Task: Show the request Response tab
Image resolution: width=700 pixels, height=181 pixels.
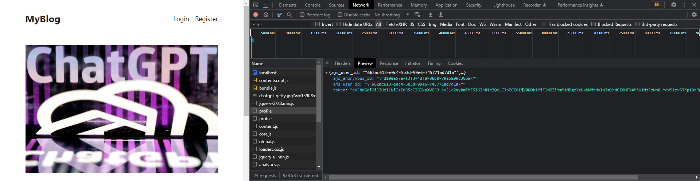Action: (389, 63)
